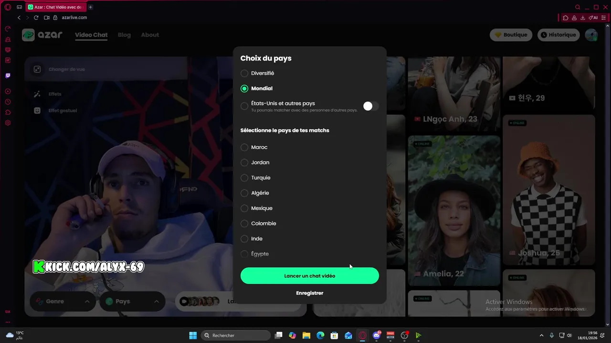
Task: Open the volume speaker tray icon
Action: click(569, 335)
